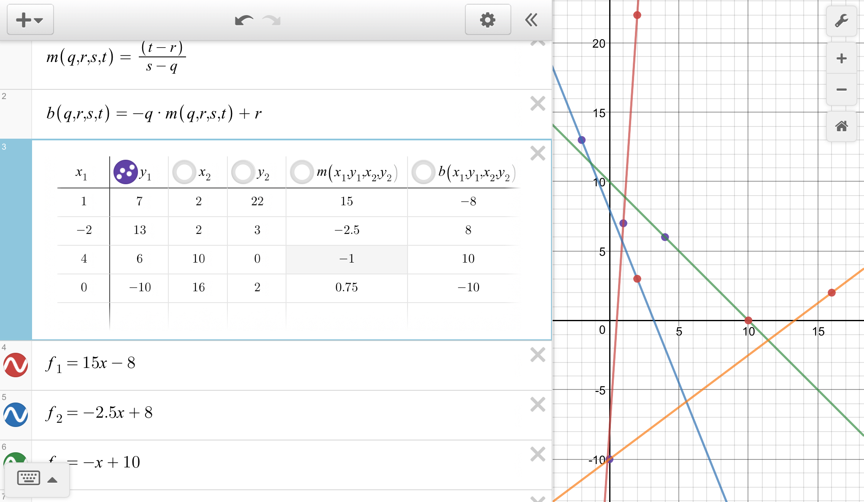Toggle visibility of f2 blue line
The height and width of the screenshot is (502, 864).
click(x=16, y=415)
